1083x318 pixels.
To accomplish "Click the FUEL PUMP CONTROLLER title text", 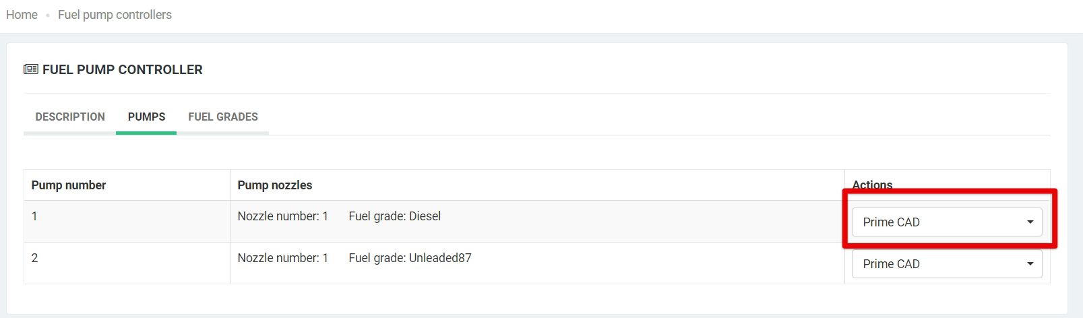I will coord(122,69).
